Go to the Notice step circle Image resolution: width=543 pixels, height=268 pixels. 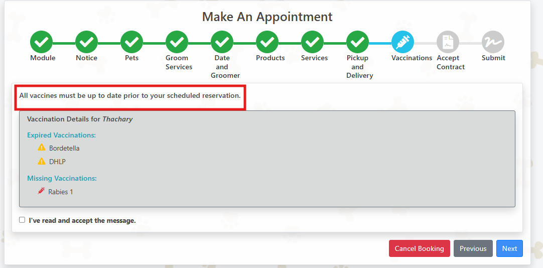pos(87,42)
